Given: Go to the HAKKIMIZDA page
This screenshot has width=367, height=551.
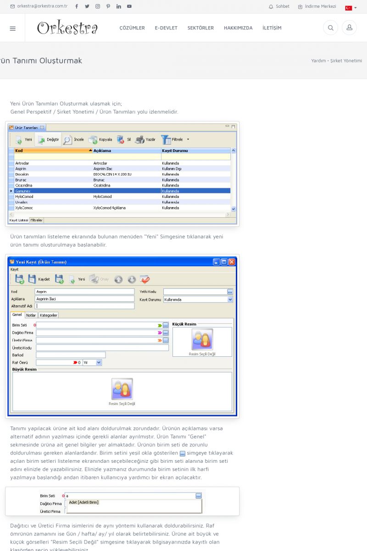Looking at the screenshot, I should [x=238, y=28].
